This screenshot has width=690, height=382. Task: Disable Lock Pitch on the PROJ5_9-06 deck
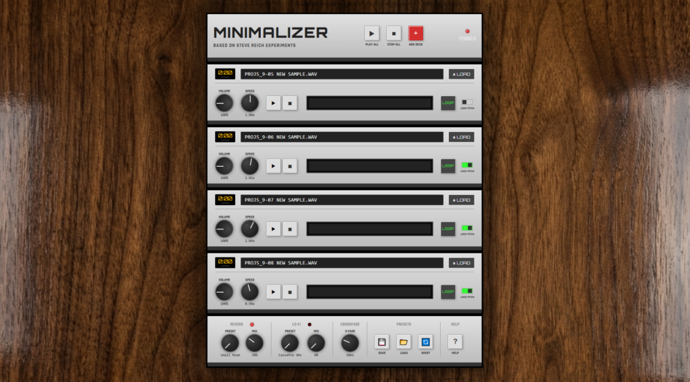(x=467, y=165)
